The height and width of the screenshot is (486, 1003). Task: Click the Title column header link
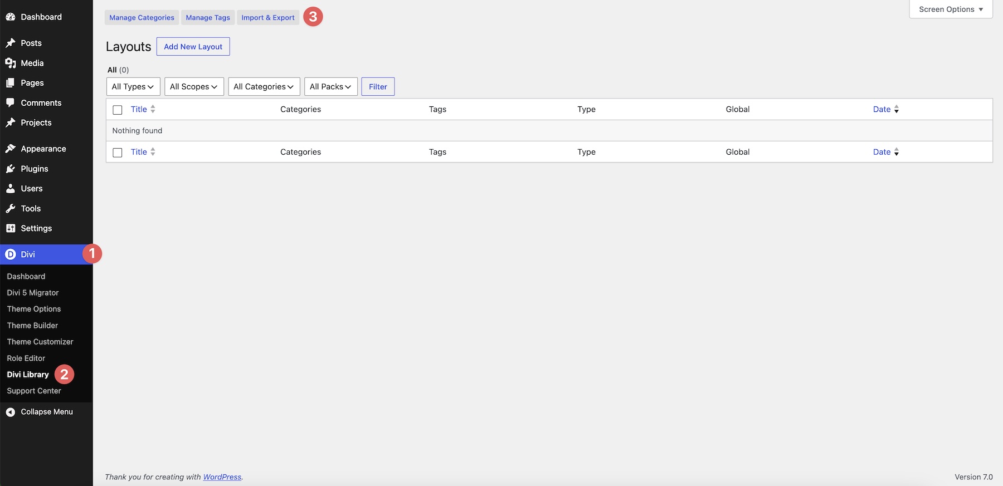point(139,109)
